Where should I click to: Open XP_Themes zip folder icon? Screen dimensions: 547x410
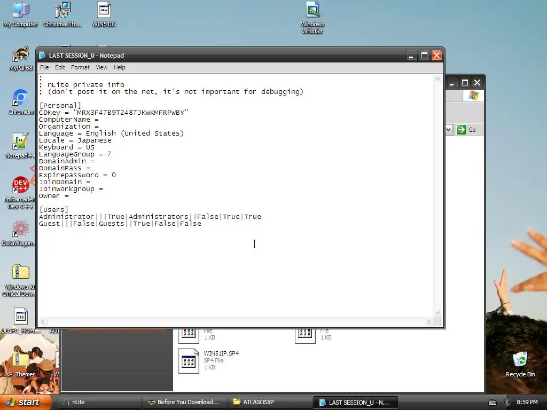tap(21, 364)
